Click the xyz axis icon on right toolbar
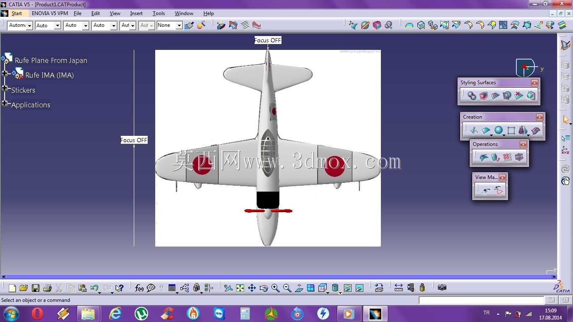573x322 pixels. [x=565, y=150]
